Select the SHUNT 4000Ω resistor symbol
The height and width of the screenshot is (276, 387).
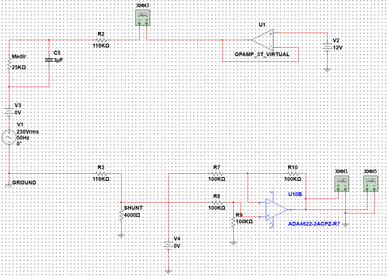pos(121,215)
